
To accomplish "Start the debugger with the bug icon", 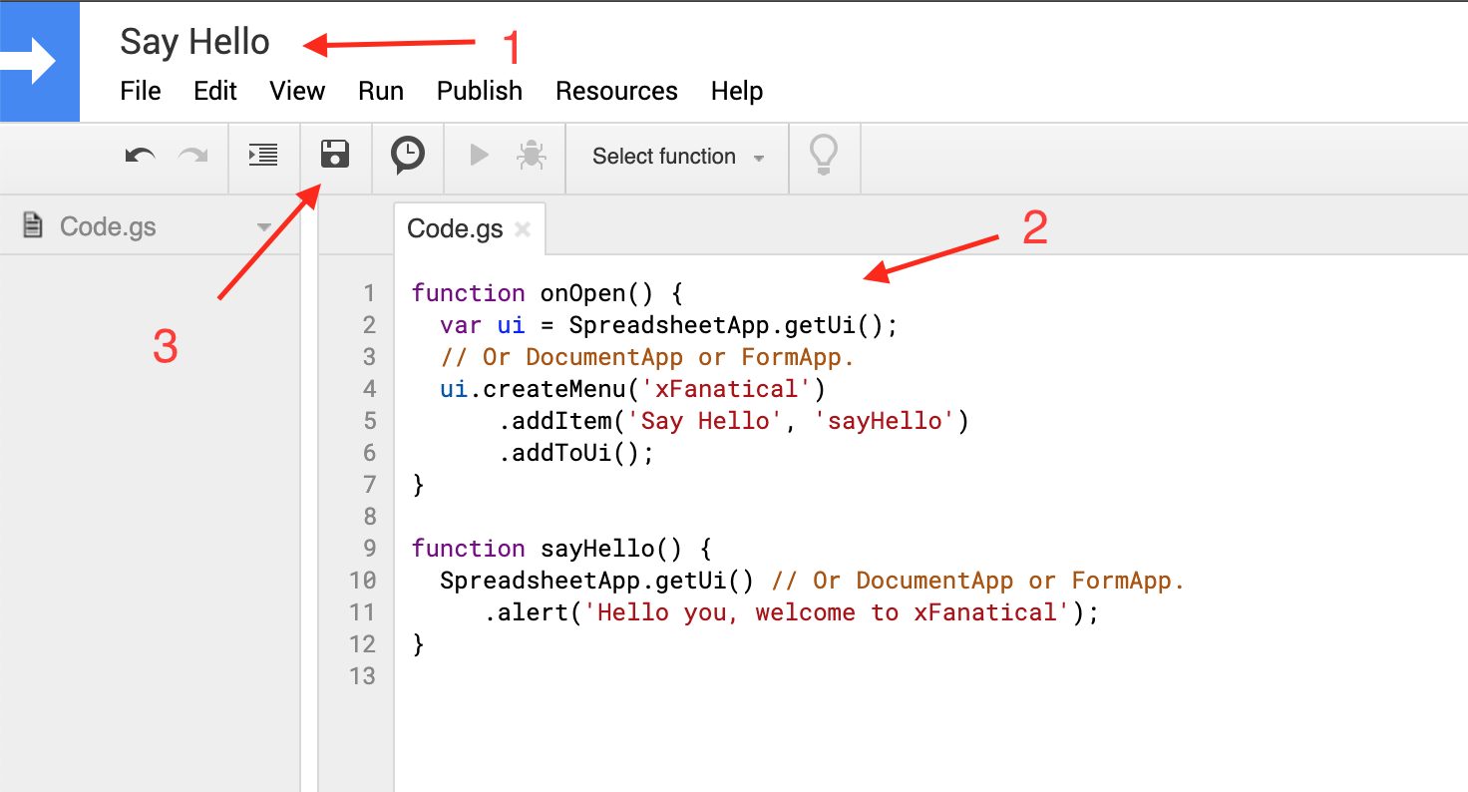I will click(x=531, y=156).
